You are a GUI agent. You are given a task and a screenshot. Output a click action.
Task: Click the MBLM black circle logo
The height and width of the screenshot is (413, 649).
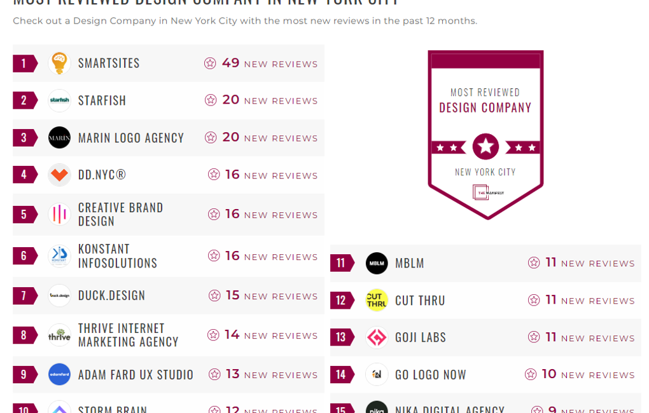pos(377,263)
